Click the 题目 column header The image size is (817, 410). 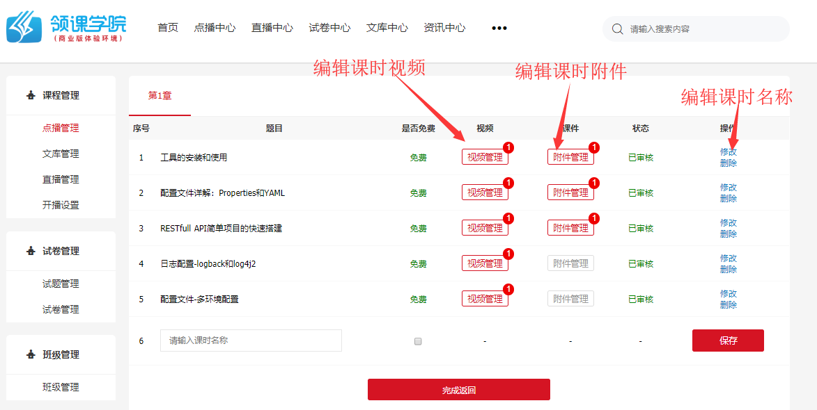click(274, 129)
